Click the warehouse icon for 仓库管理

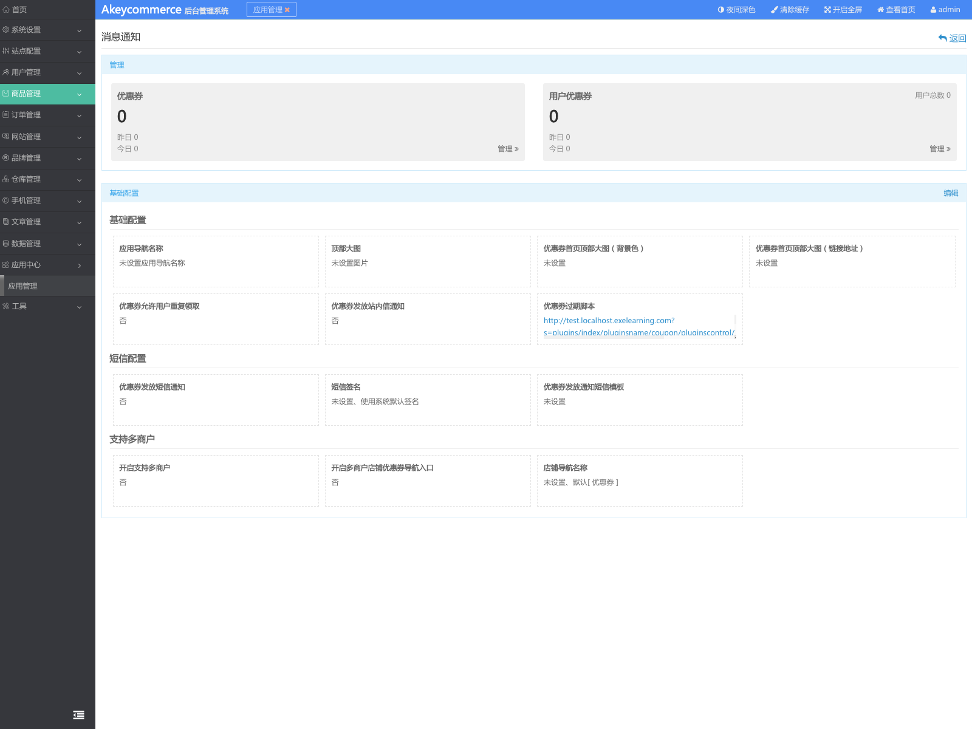(x=6, y=179)
